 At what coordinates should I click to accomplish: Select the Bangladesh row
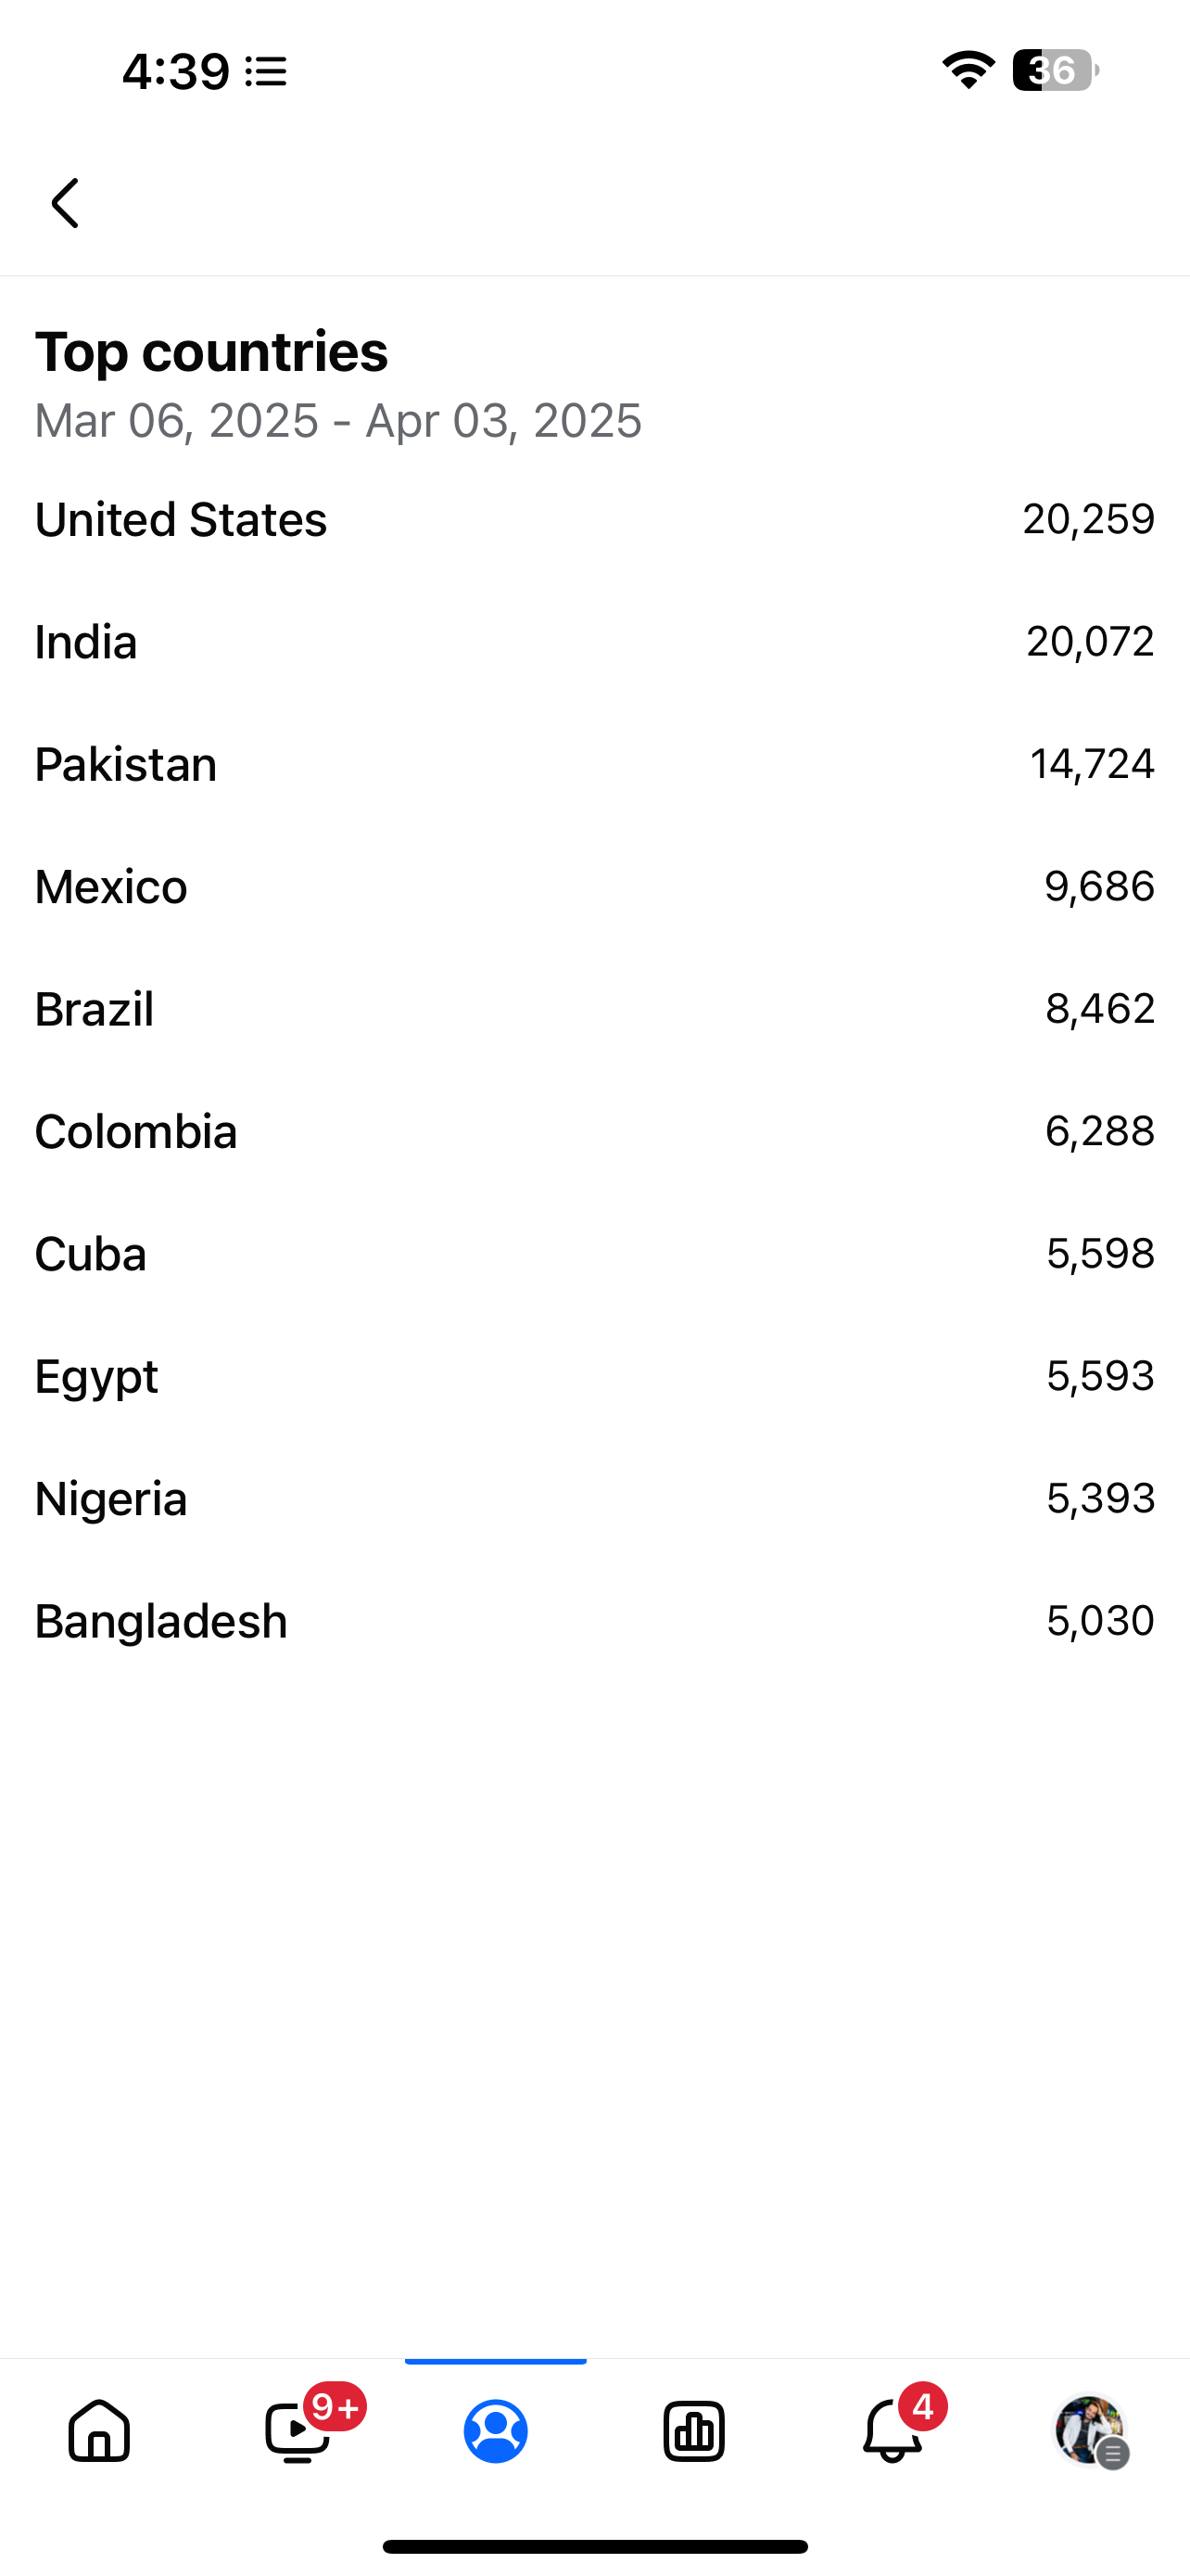click(594, 1621)
